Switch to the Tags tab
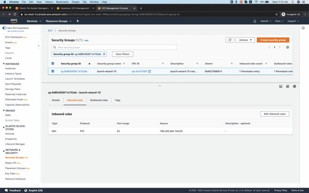This screenshot has height=193, width=309. [118, 100]
